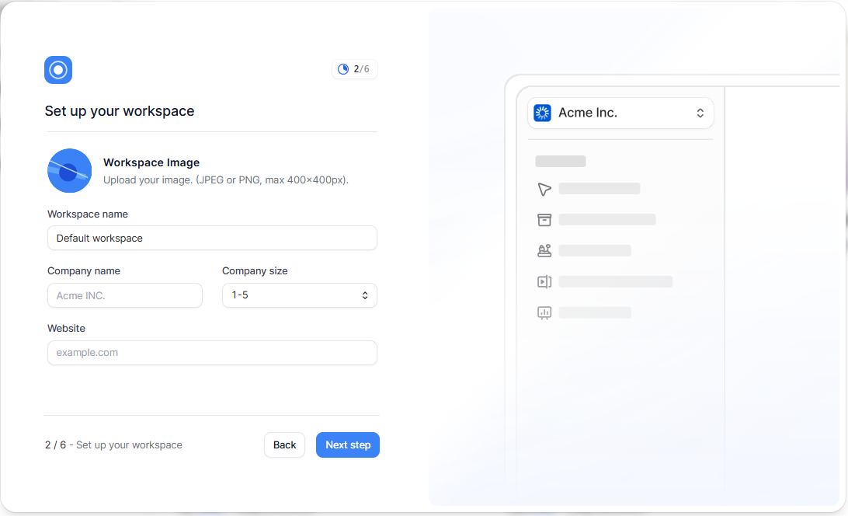Upload a workspace image via the avatar
This screenshot has height=516, width=848.
point(70,170)
